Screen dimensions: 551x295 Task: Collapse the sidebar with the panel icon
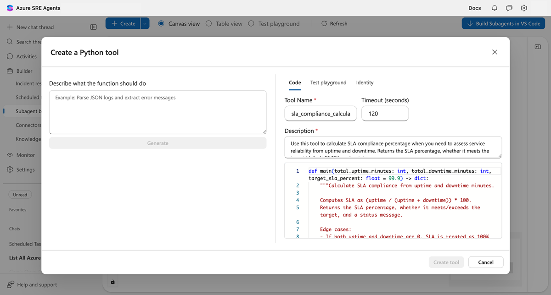[x=93, y=27]
